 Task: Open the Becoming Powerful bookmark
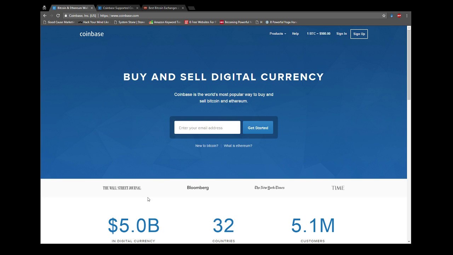236,22
